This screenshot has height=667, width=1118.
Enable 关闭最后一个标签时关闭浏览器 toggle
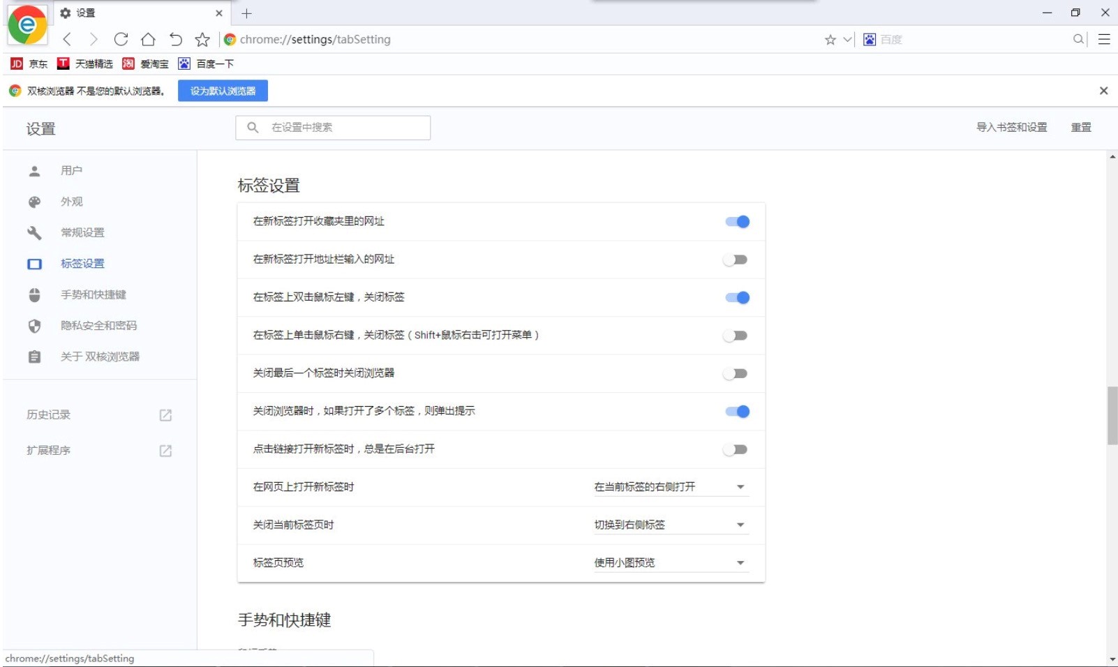click(736, 373)
